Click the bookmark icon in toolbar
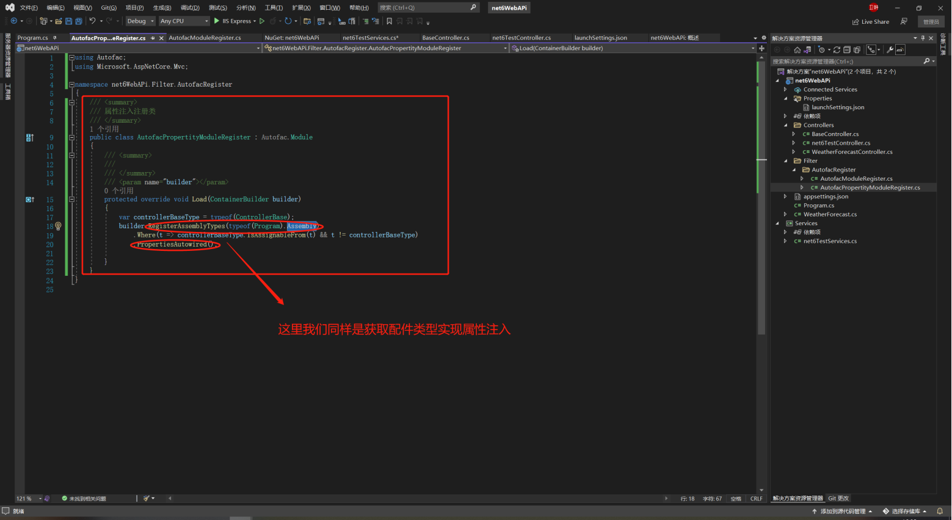Viewport: 952px width, 520px height. [389, 21]
